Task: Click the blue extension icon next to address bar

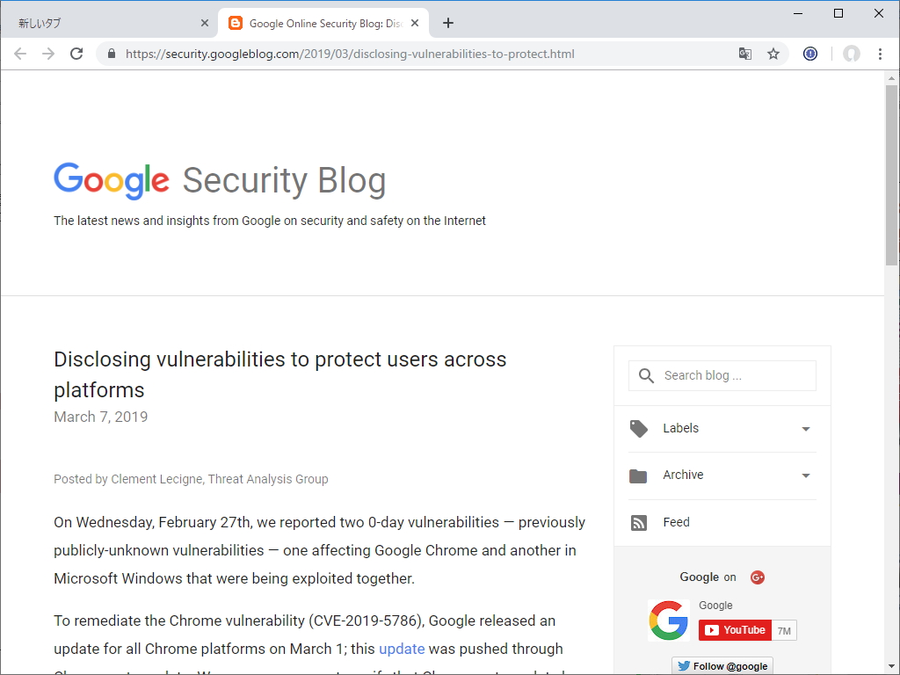Action: click(809, 54)
